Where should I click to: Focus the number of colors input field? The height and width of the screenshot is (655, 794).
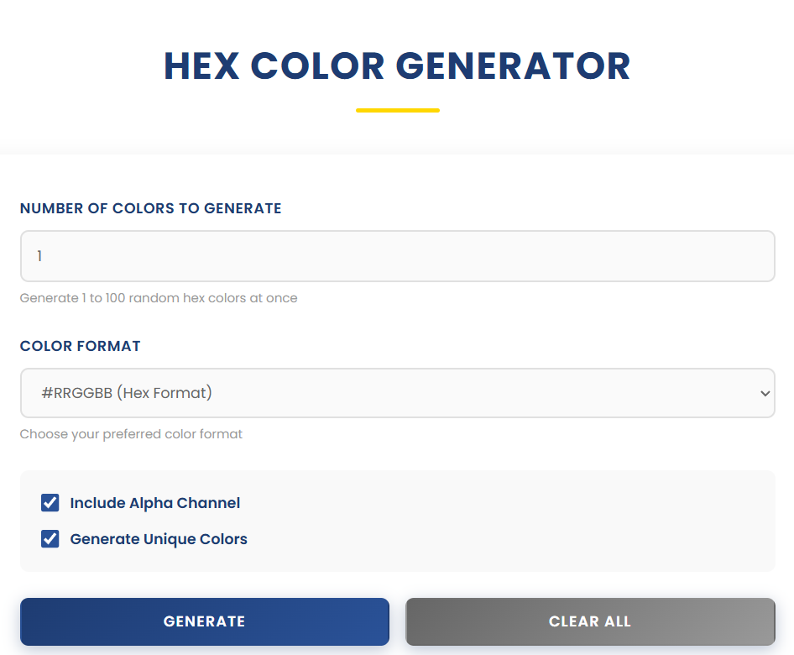(397, 255)
